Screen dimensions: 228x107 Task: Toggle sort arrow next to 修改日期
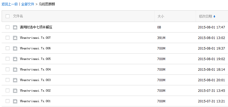click(x=214, y=17)
